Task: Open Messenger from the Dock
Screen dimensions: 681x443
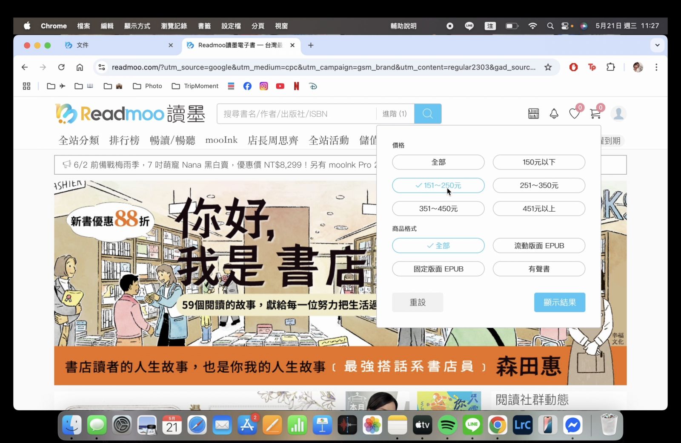Action: 573,425
